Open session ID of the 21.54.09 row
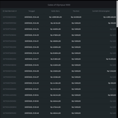Image resolution: width=118 pixels, height=118 pixels. click(x=9, y=71)
